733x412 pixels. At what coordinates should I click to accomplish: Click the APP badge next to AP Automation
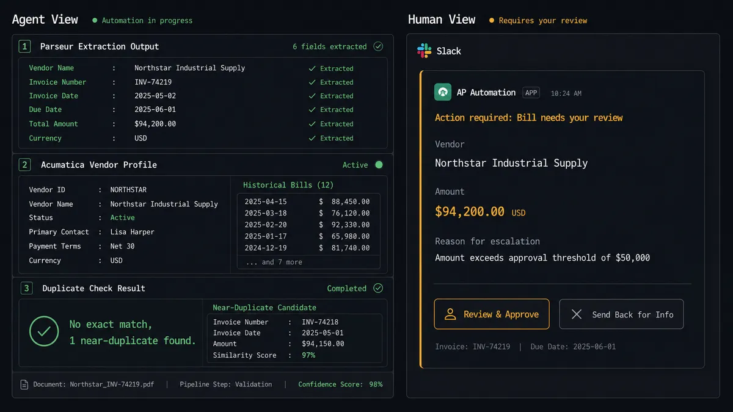tap(531, 93)
